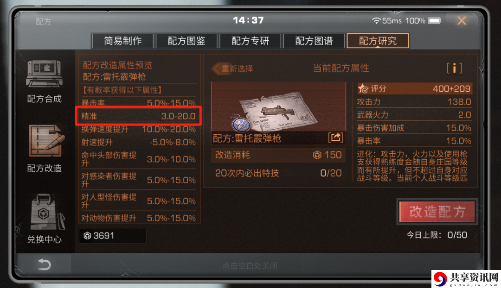Switch to the 配方专研 tab
501x288 pixels.
[x=250, y=41]
